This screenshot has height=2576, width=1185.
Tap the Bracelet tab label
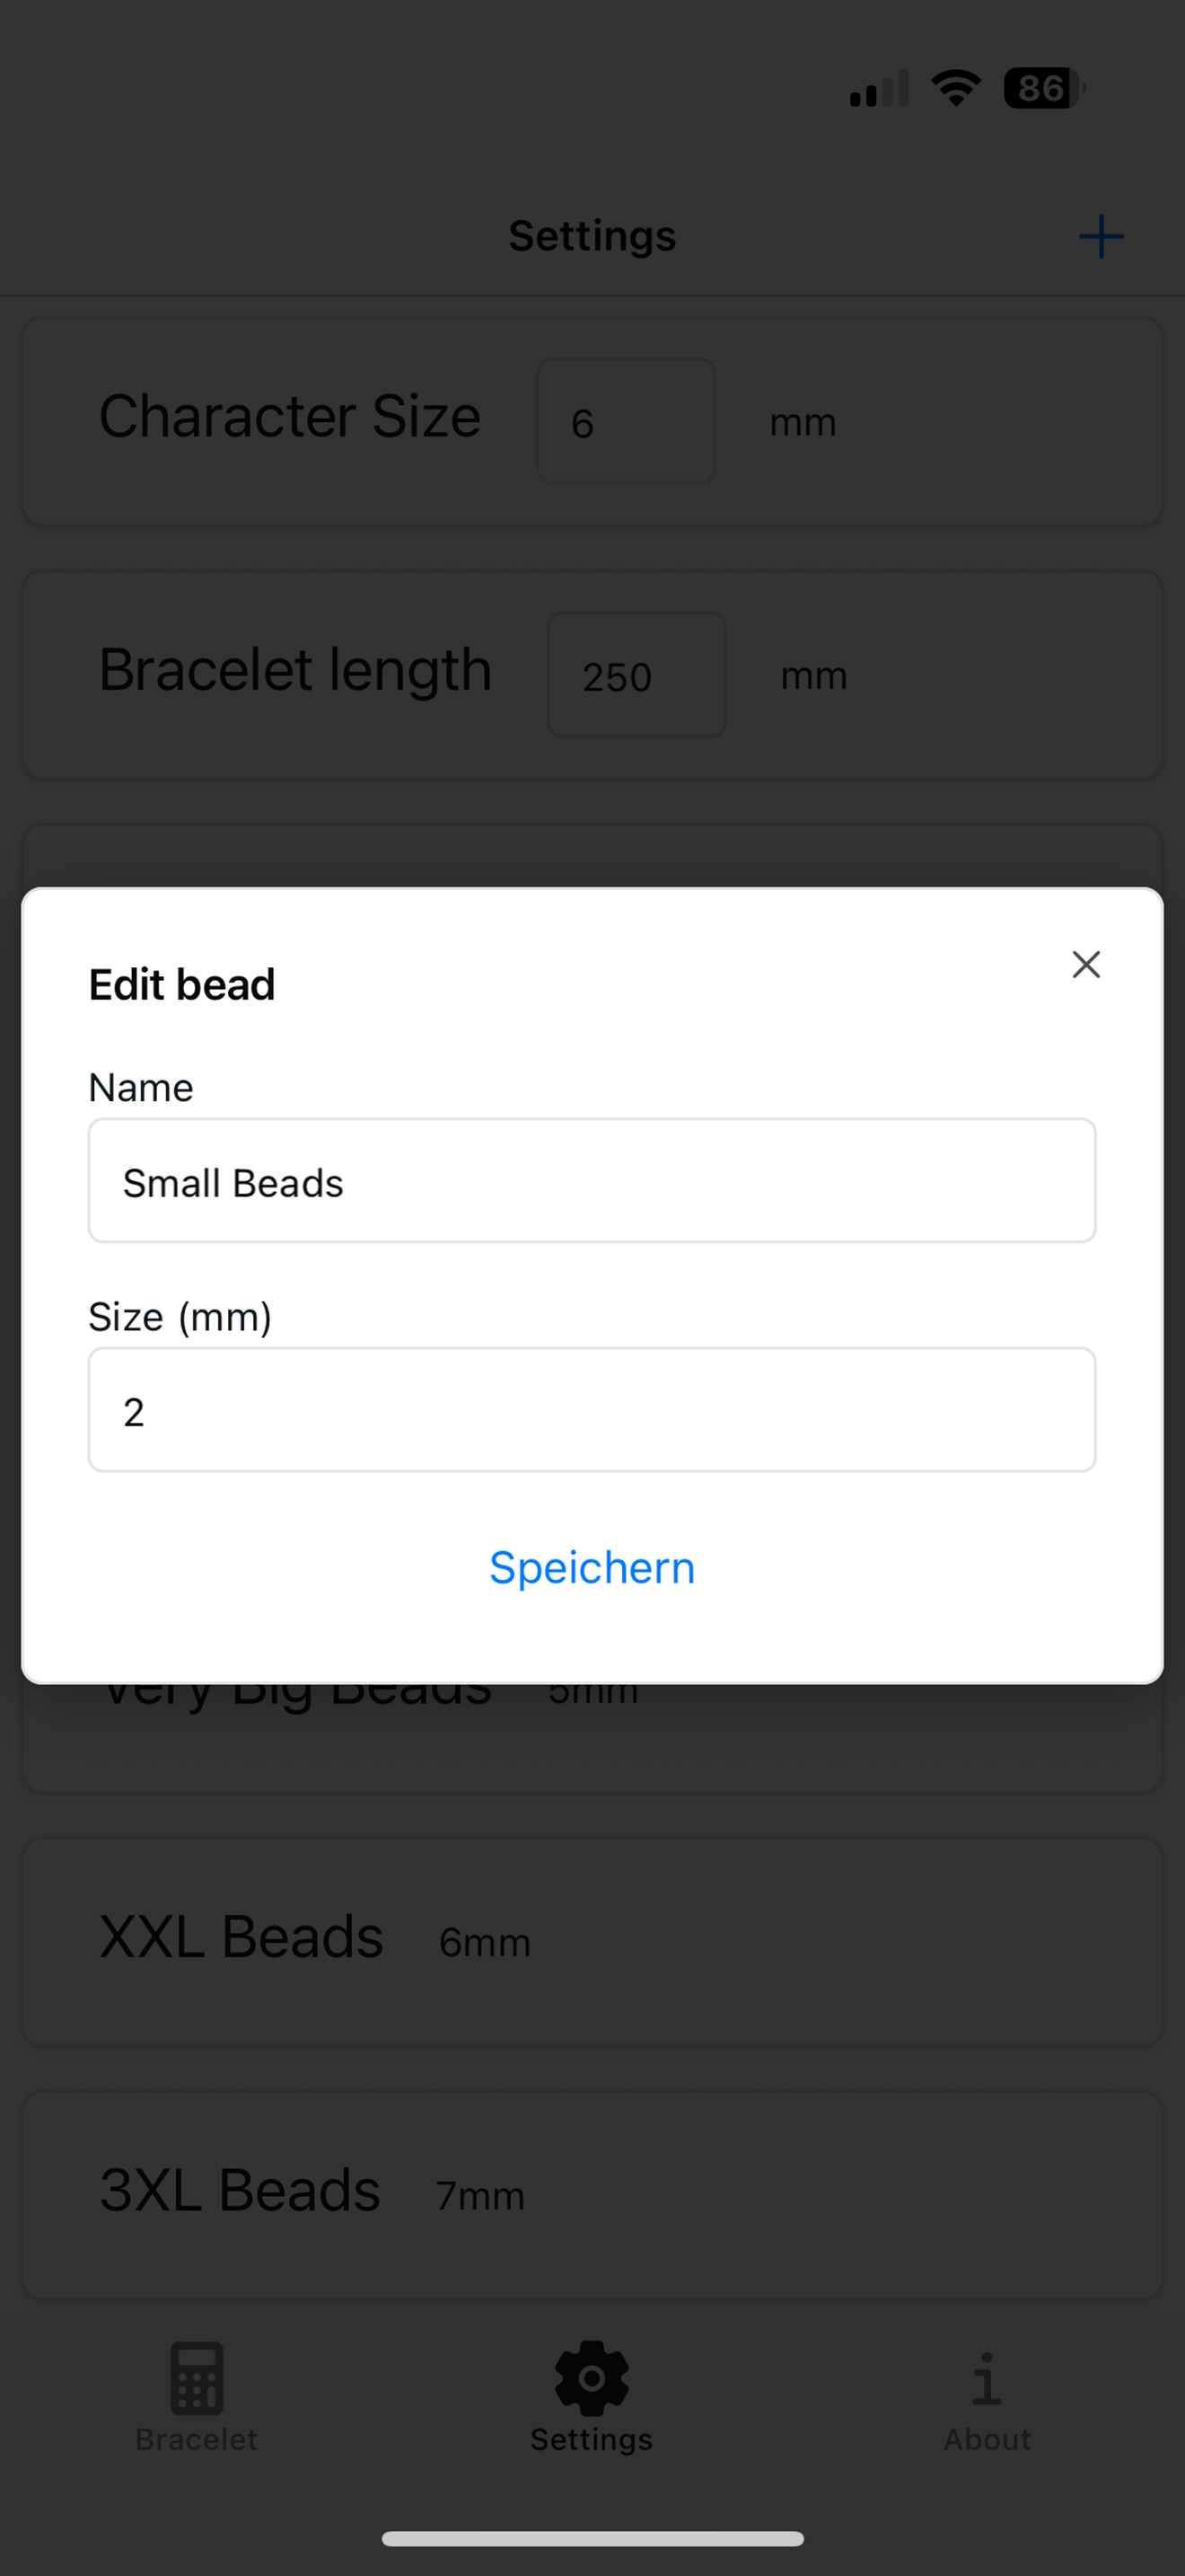coord(197,2439)
